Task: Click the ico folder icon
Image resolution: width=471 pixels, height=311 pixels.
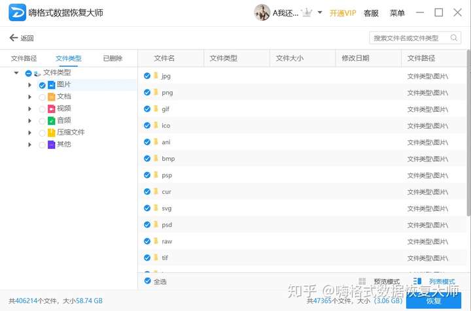Action: pos(156,125)
